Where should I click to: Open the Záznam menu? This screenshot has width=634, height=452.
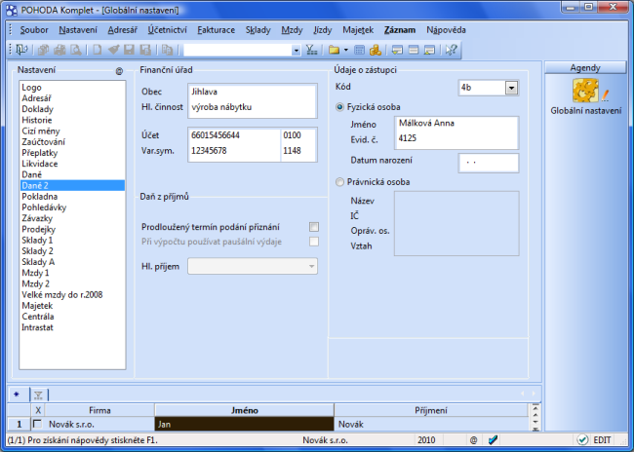[x=400, y=30]
